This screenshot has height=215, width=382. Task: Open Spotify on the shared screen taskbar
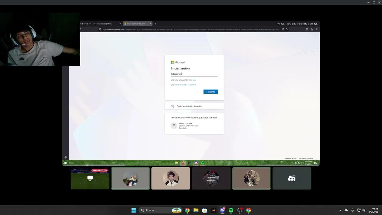(x=203, y=163)
